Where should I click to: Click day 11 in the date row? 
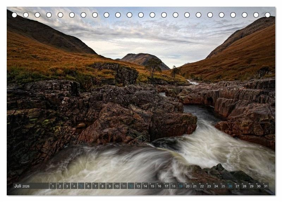(124, 186)
